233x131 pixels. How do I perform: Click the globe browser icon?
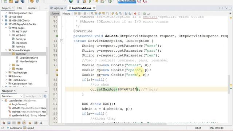pyautogui.click(x=71, y=1)
